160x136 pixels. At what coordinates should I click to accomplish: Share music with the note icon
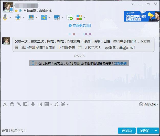click(57, 104)
